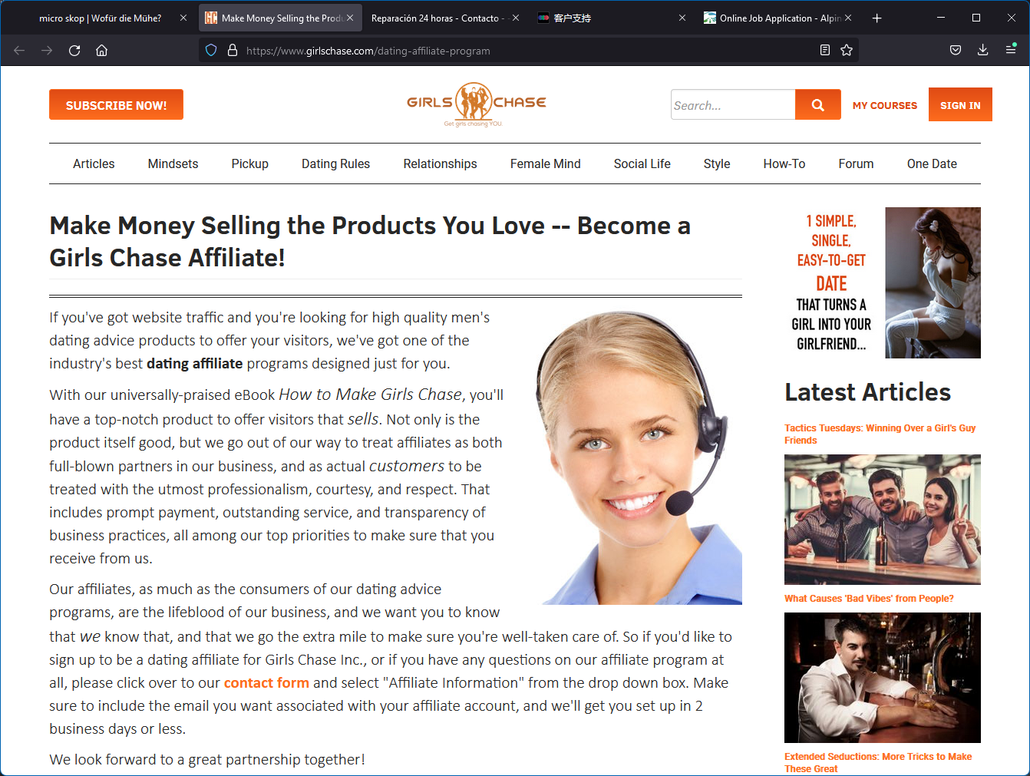Reload the current page
Image resolution: width=1030 pixels, height=776 pixels.
[74, 50]
